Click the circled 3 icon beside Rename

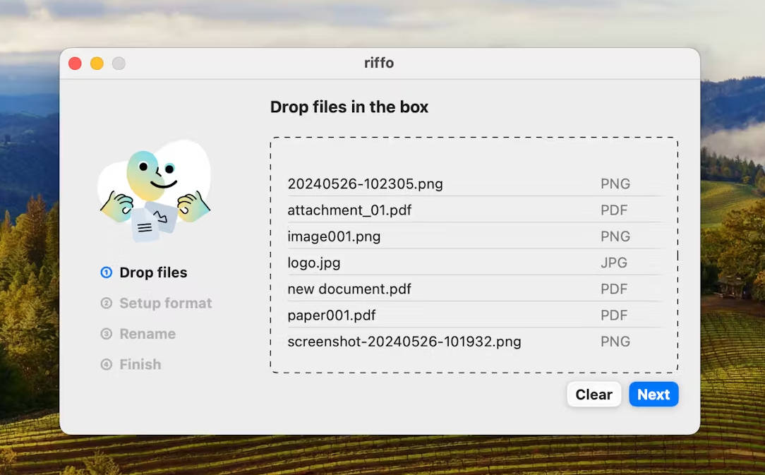pos(107,334)
